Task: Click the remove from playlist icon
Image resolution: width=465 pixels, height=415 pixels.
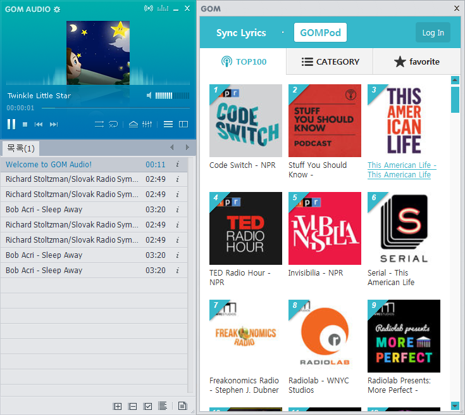Action: coord(132,406)
